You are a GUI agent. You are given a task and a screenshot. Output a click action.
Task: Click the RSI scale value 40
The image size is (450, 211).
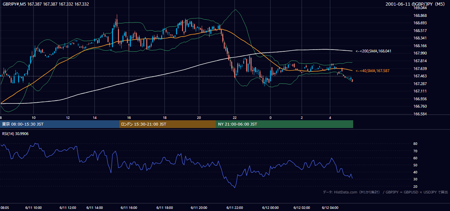point(415,172)
